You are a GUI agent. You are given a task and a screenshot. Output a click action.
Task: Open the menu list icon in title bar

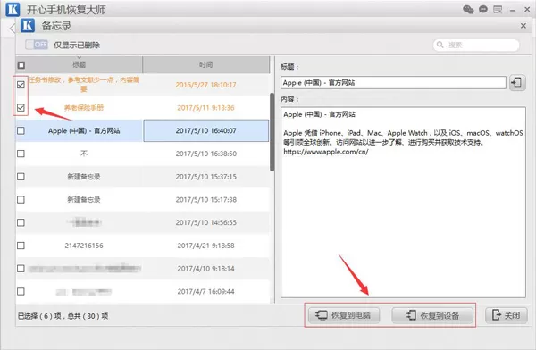tap(498, 9)
